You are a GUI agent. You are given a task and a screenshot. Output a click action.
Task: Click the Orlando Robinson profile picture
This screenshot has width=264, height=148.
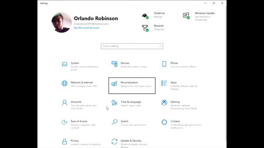(61, 23)
